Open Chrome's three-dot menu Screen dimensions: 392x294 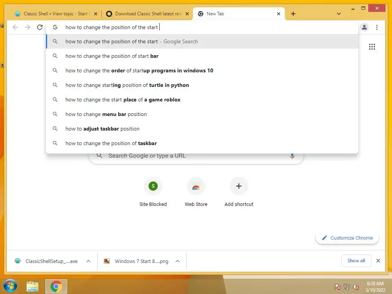(x=377, y=27)
